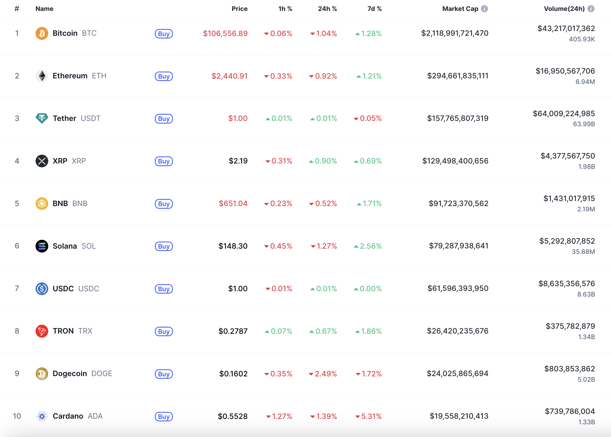Click Bitcoin market cap $2,118,991,721,470

455,33
